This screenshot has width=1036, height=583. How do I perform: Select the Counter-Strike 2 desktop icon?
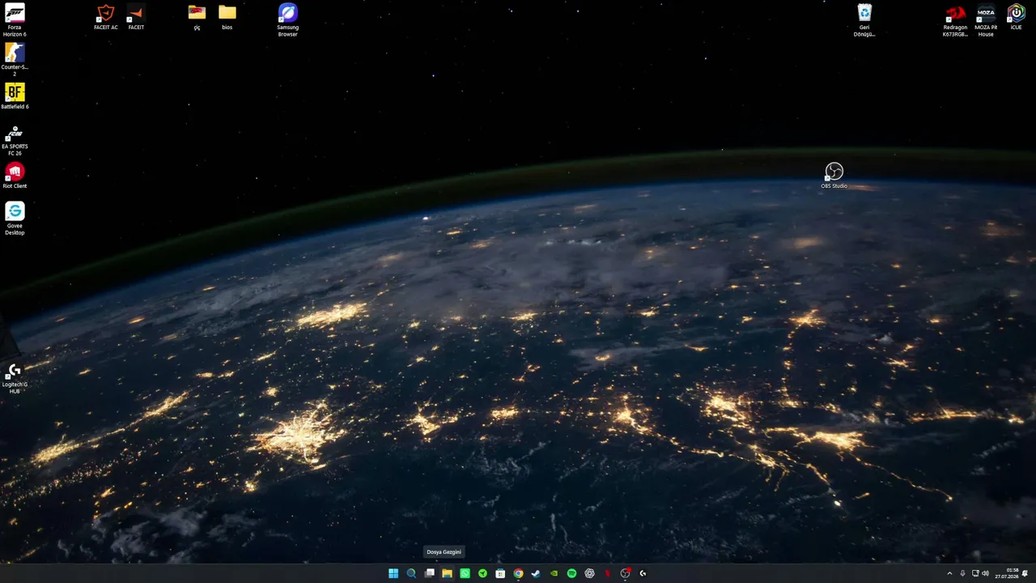coord(15,59)
